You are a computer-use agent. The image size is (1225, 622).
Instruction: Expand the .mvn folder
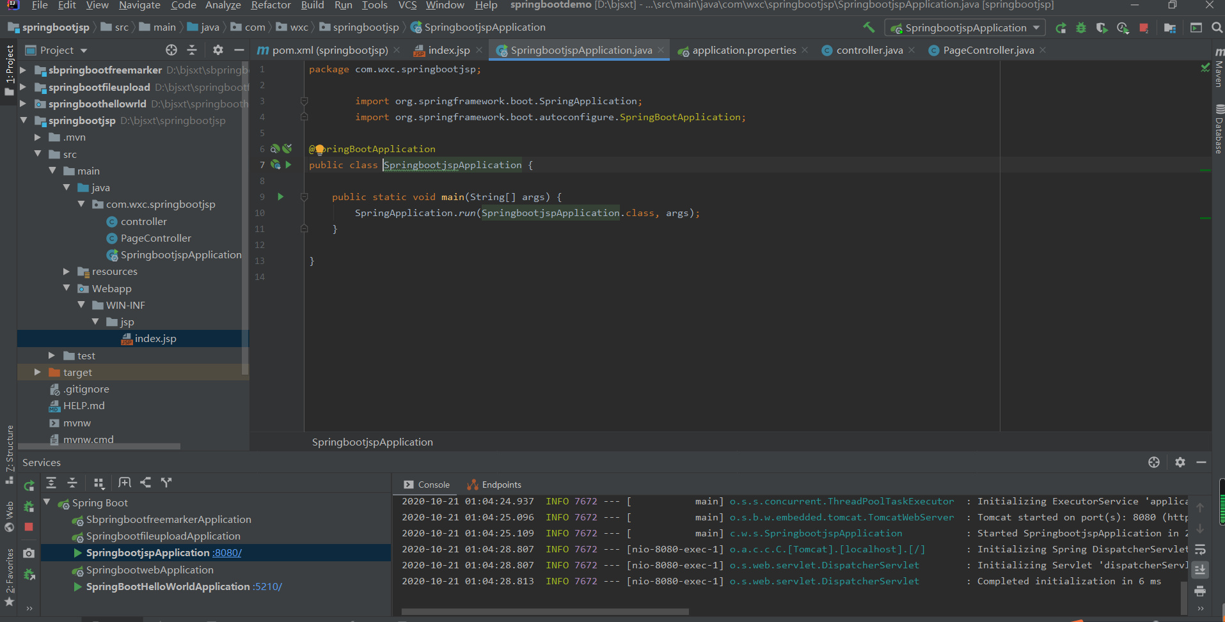(37, 137)
